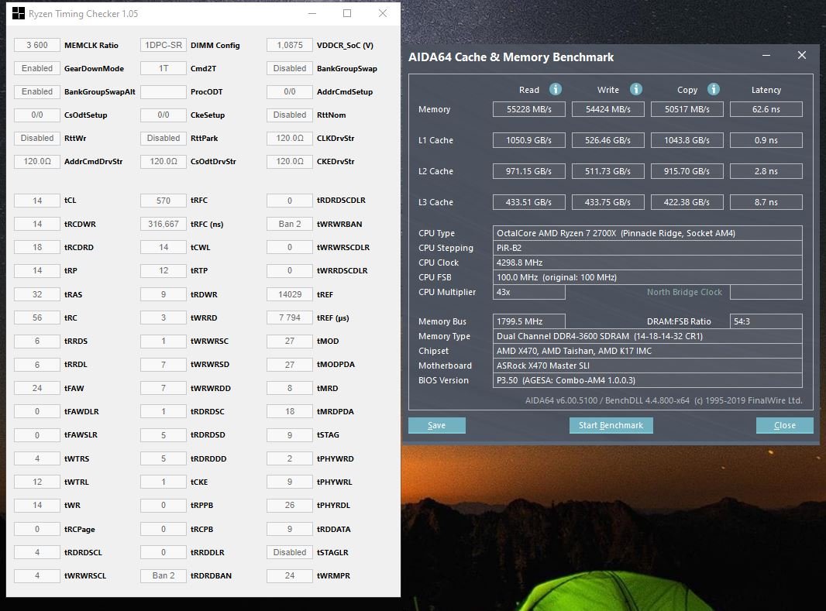Click the empty ProcODT value field
The height and width of the screenshot is (611, 826).
point(163,91)
